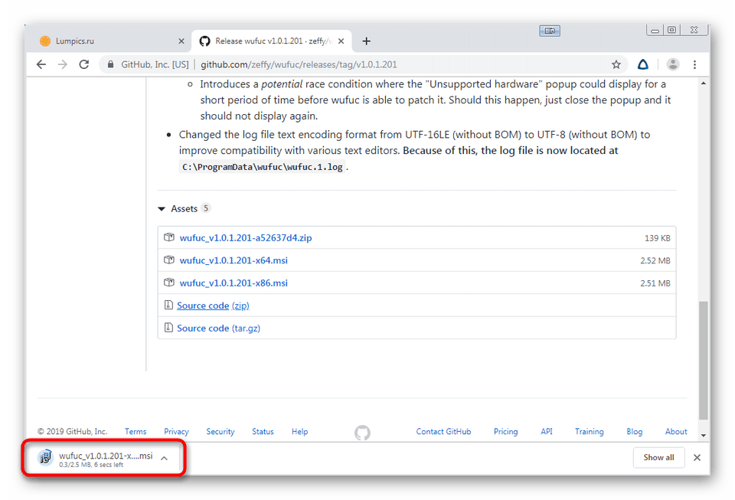Collapse the Assets section triangle
Screen dimensions: 735x500
pyautogui.click(x=162, y=208)
